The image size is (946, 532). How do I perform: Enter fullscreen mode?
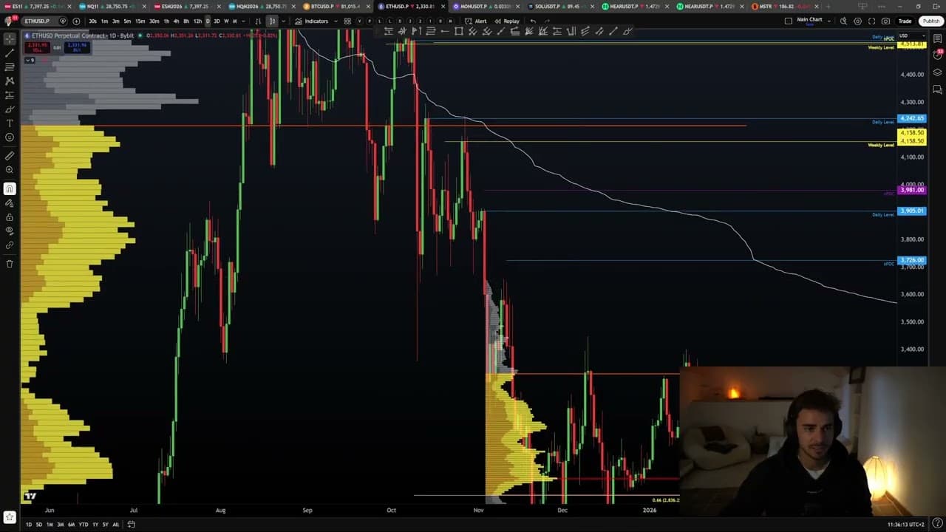[x=871, y=21]
